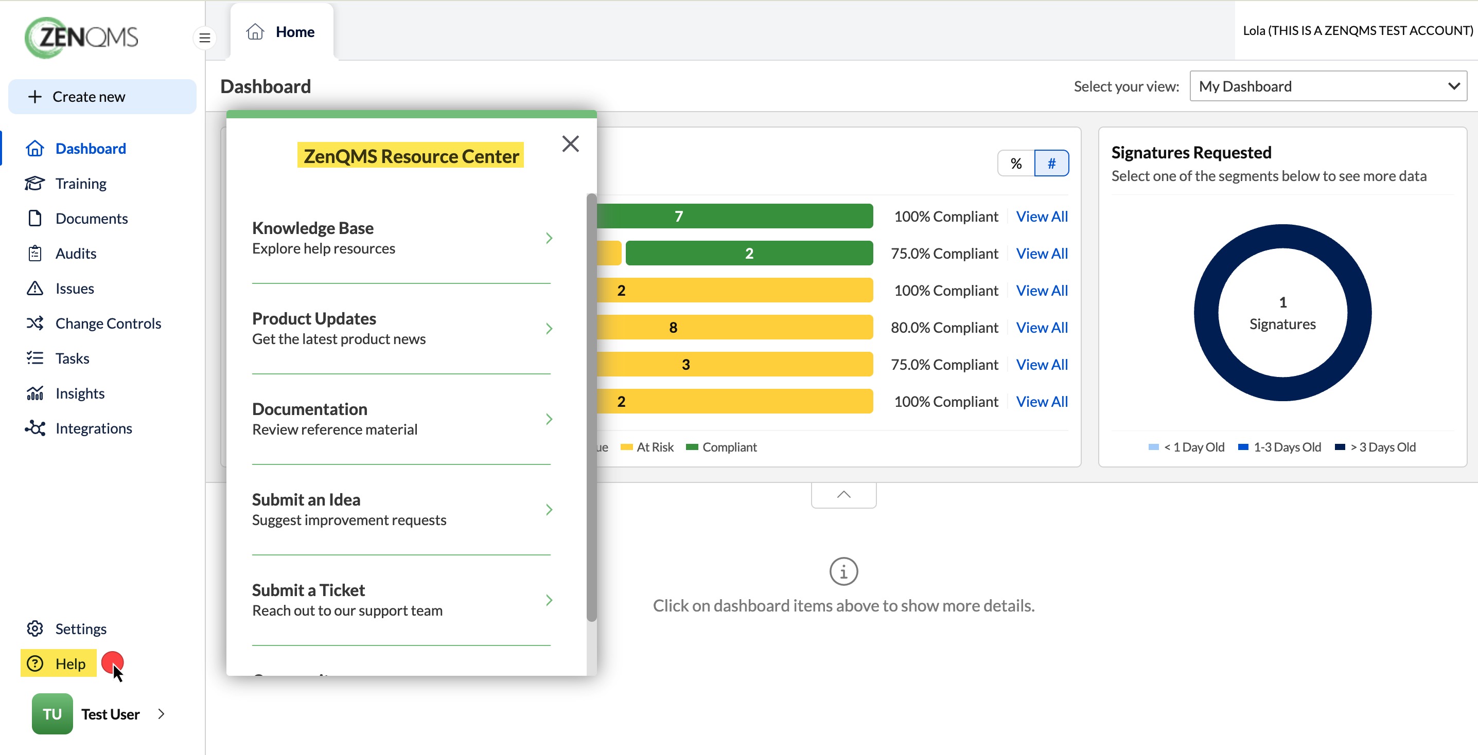The height and width of the screenshot is (755, 1478).
Task: Collapse the dashboard details panel arrow
Action: [x=843, y=495]
